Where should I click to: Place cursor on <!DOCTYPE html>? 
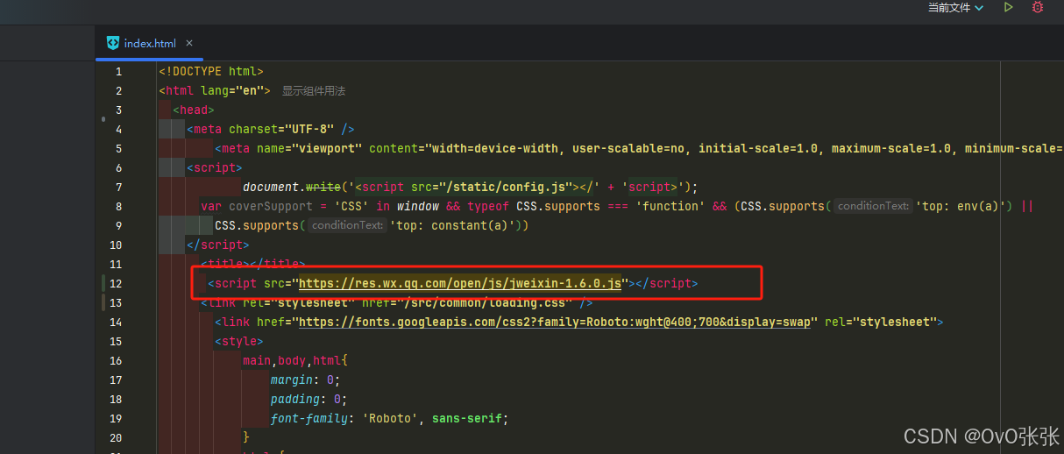pos(210,71)
